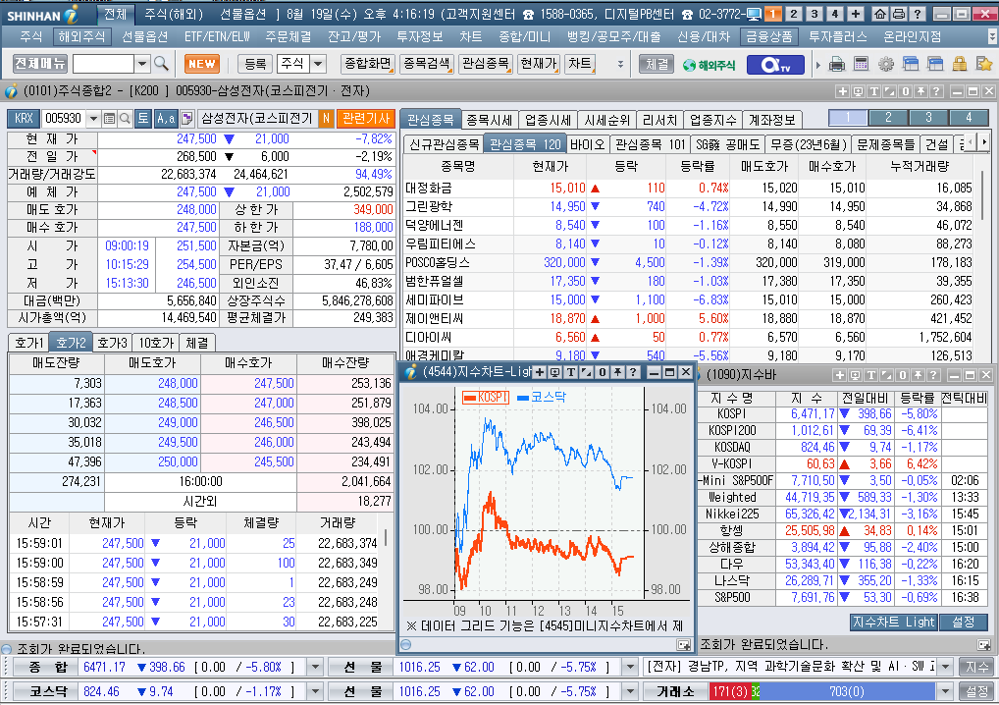This screenshot has width=999, height=705.
Task: Select watchlist page 2 button
Action: pyautogui.click(x=888, y=117)
